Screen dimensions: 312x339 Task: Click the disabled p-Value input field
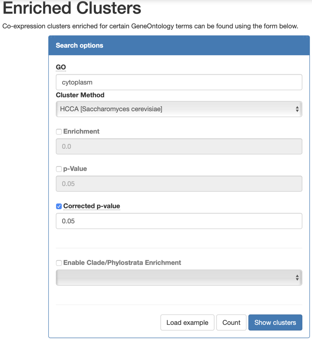(x=179, y=184)
